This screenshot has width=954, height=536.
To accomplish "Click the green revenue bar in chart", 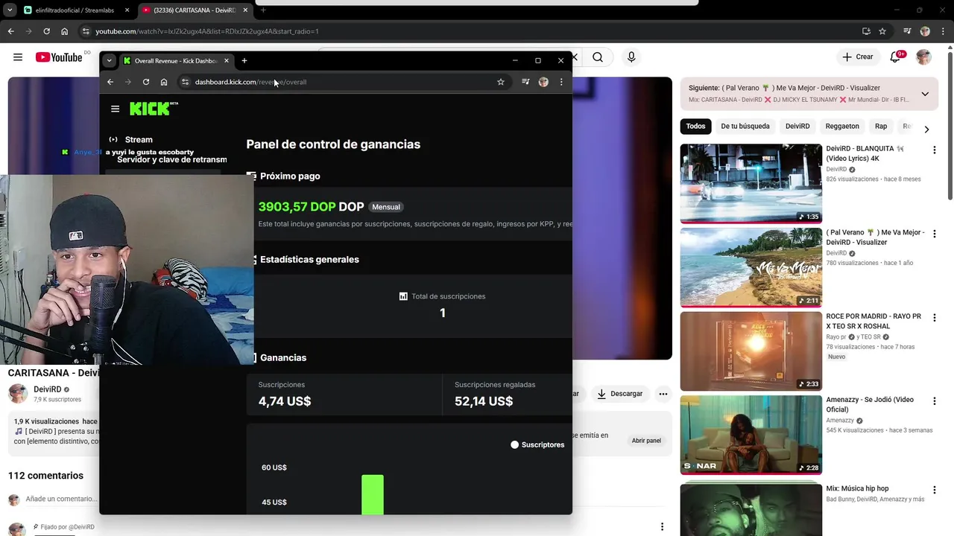I will coord(373,494).
